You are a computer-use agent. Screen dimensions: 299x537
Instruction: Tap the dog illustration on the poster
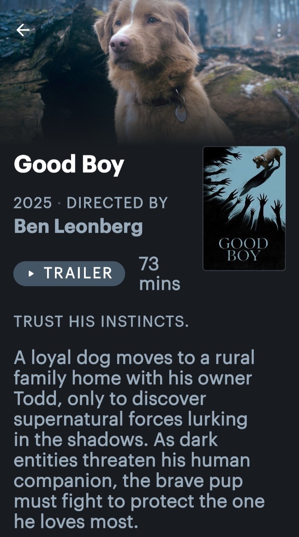click(268, 159)
